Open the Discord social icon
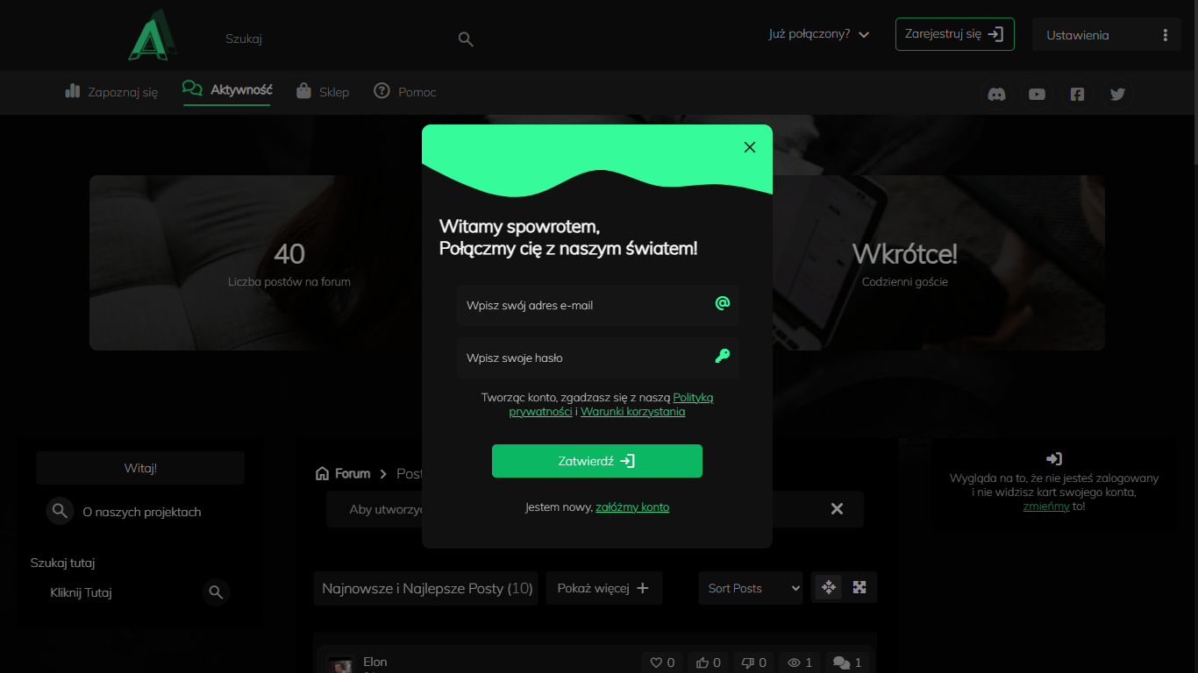 (x=996, y=95)
